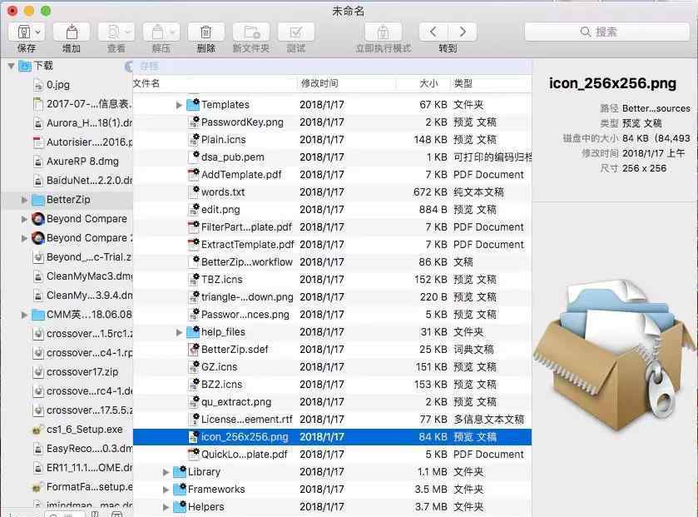Go back with the left arrow
This screenshot has width=698, height=517.
[x=433, y=32]
